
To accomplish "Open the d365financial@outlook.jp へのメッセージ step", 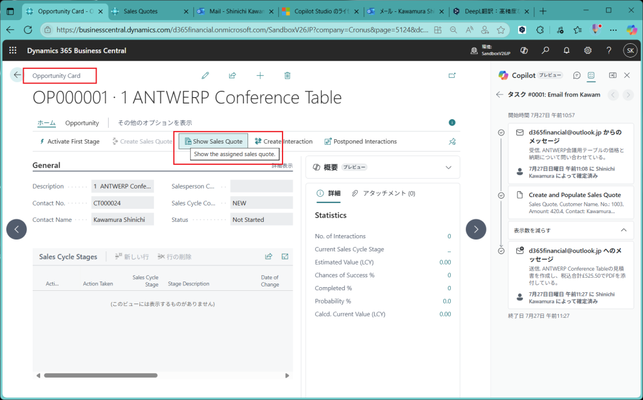I will (571, 275).
